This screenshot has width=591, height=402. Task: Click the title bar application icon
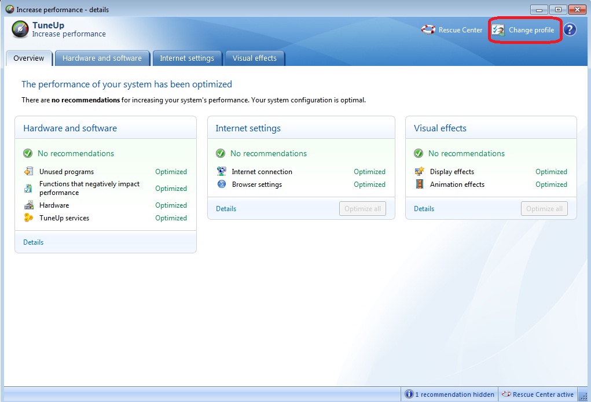tap(10, 9)
